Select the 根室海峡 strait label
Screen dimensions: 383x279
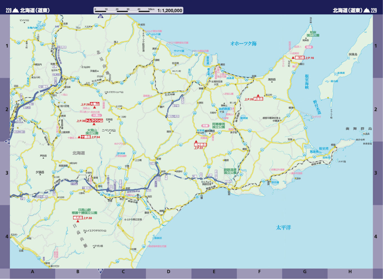307,81
